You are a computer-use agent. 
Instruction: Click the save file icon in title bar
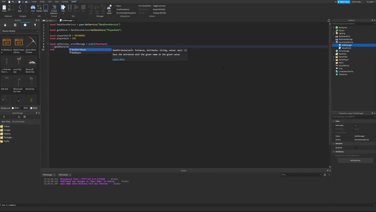pos(9,2)
